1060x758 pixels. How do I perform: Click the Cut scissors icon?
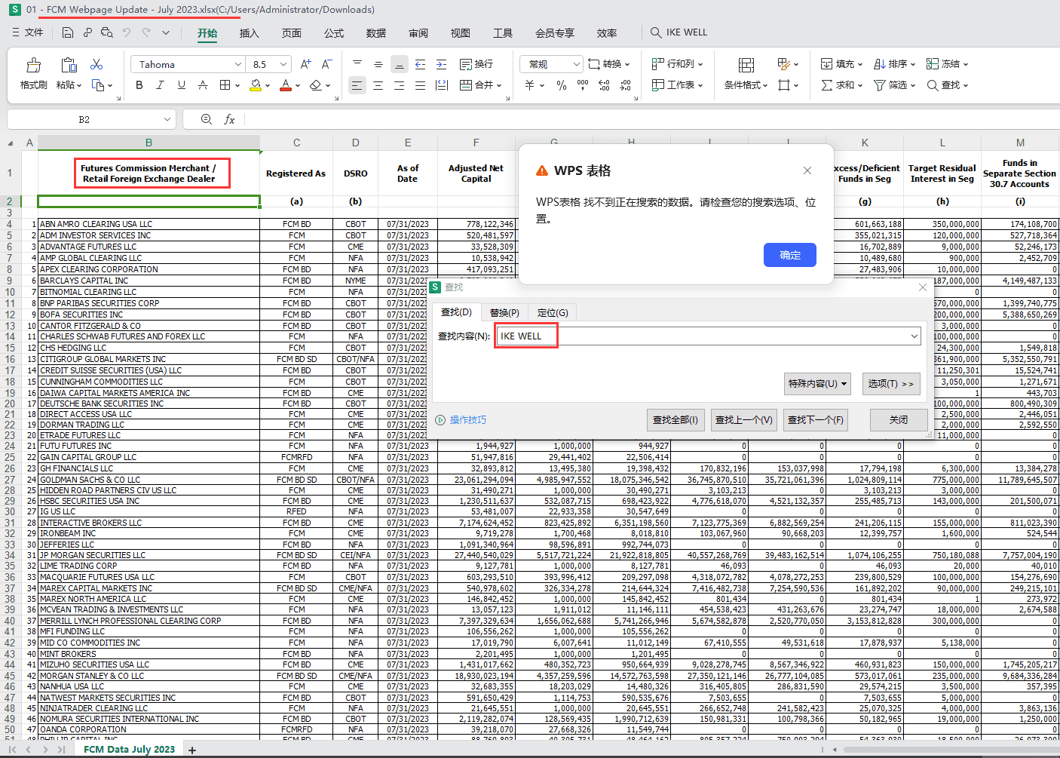click(97, 65)
